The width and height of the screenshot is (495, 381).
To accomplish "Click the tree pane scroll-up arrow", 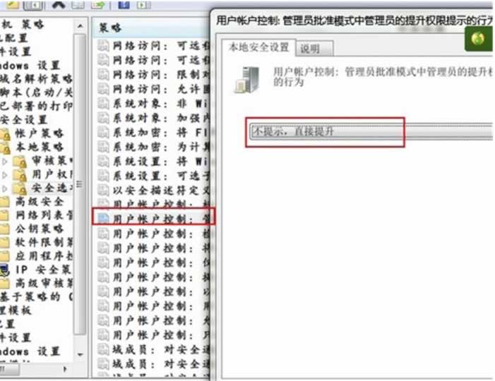I will coord(80,26).
